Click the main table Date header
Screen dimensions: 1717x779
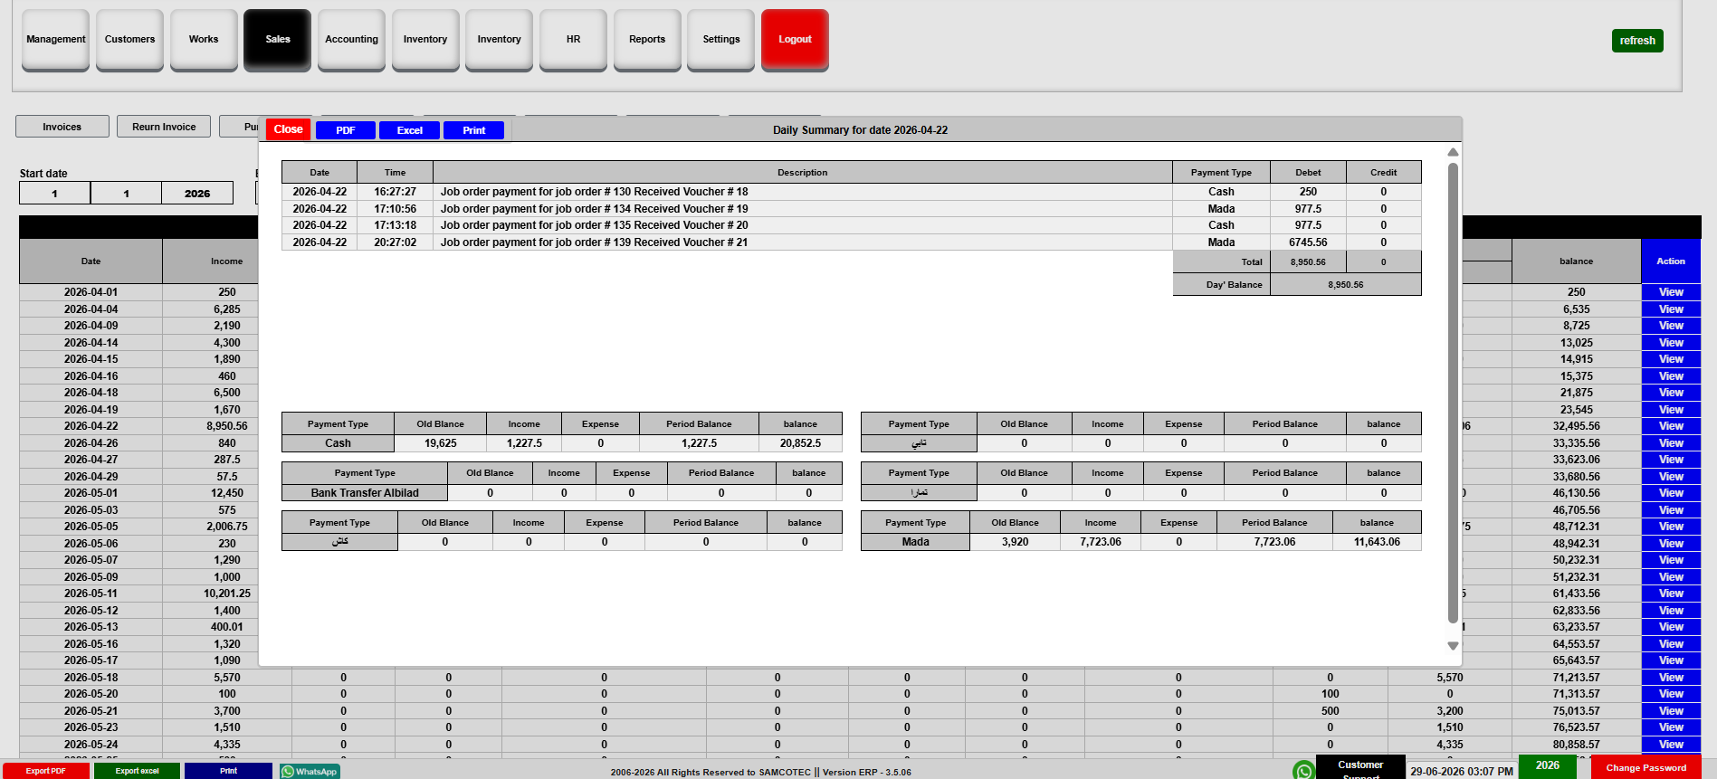click(91, 261)
